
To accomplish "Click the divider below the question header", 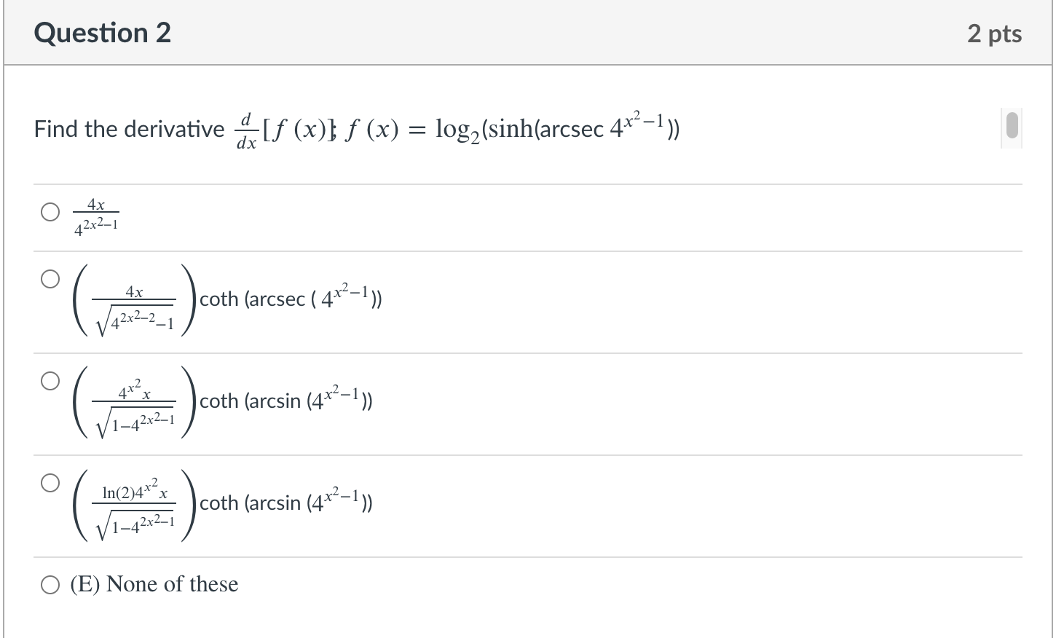I will pyautogui.click(x=528, y=64).
